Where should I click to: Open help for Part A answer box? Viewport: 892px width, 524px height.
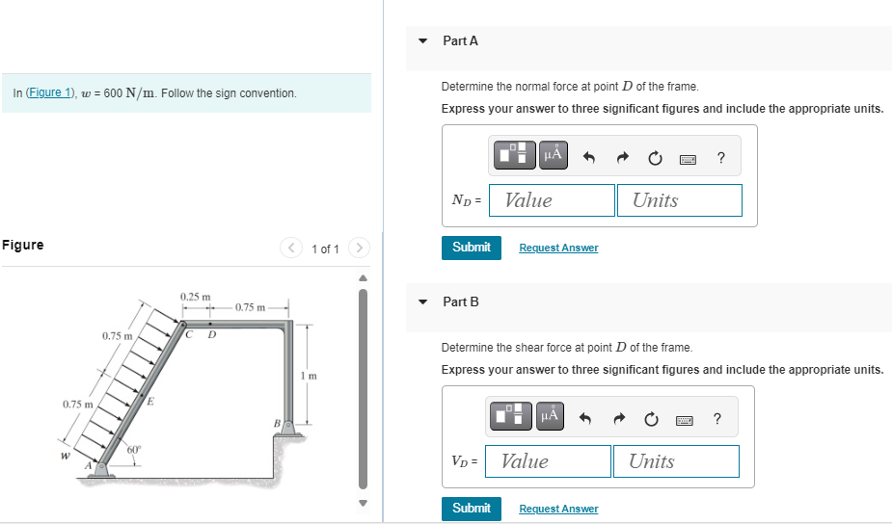click(x=720, y=157)
